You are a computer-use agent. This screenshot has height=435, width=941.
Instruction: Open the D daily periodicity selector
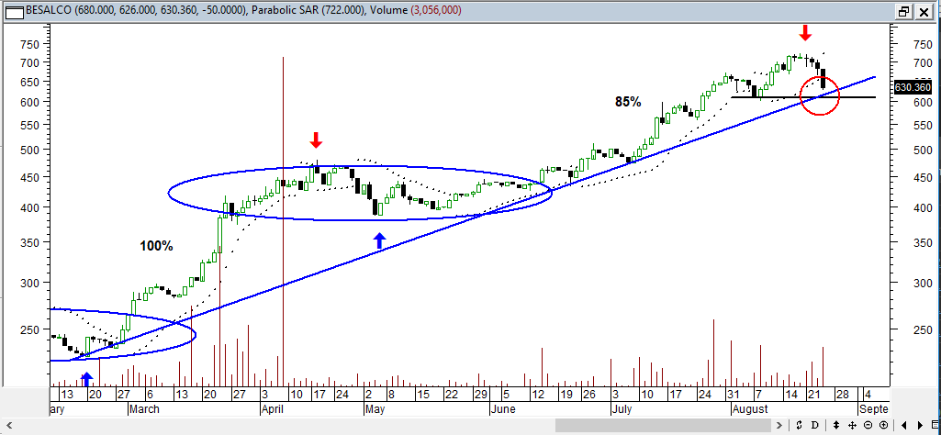pyautogui.click(x=815, y=425)
